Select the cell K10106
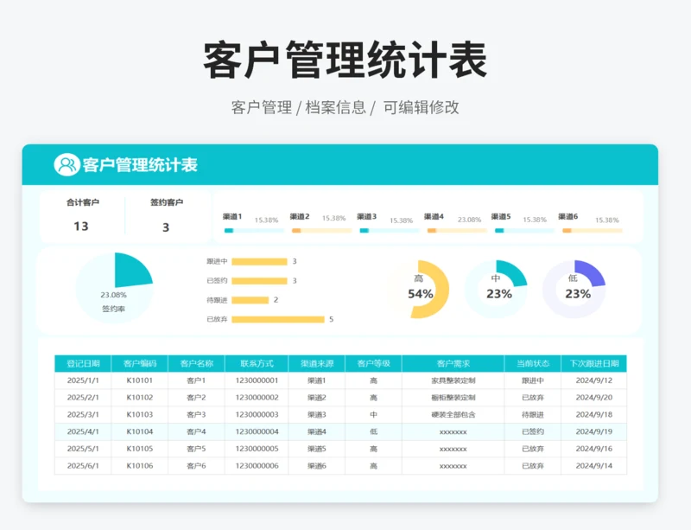Viewport: 691px width, 530px height. click(x=140, y=466)
